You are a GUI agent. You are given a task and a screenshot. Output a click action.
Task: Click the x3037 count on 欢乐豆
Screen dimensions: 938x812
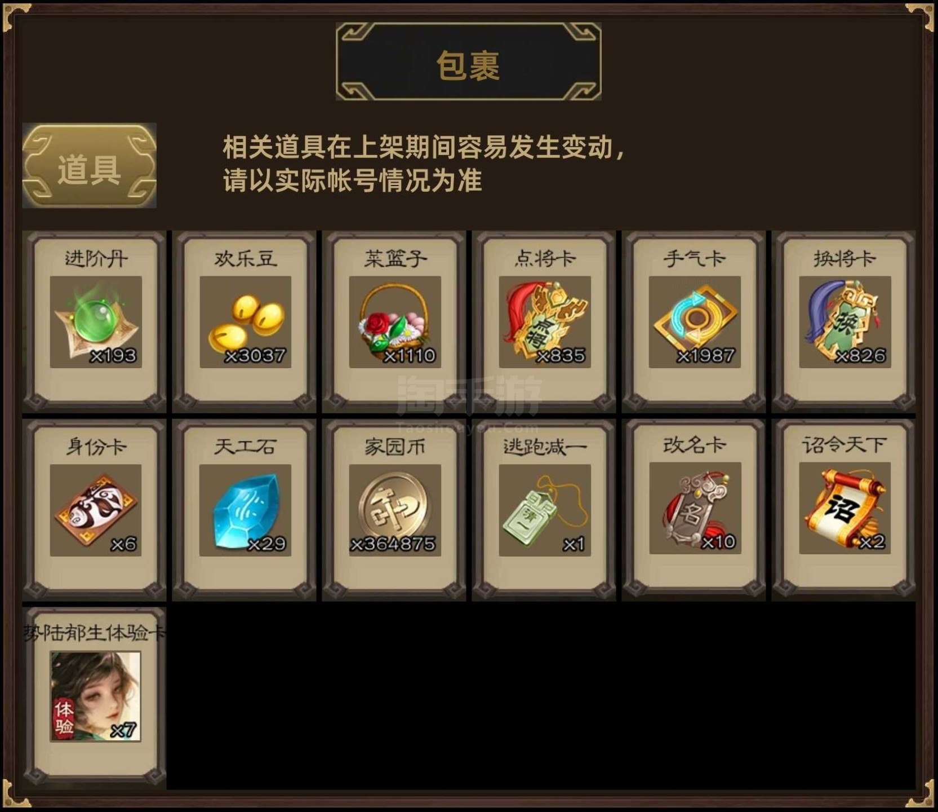click(x=255, y=356)
